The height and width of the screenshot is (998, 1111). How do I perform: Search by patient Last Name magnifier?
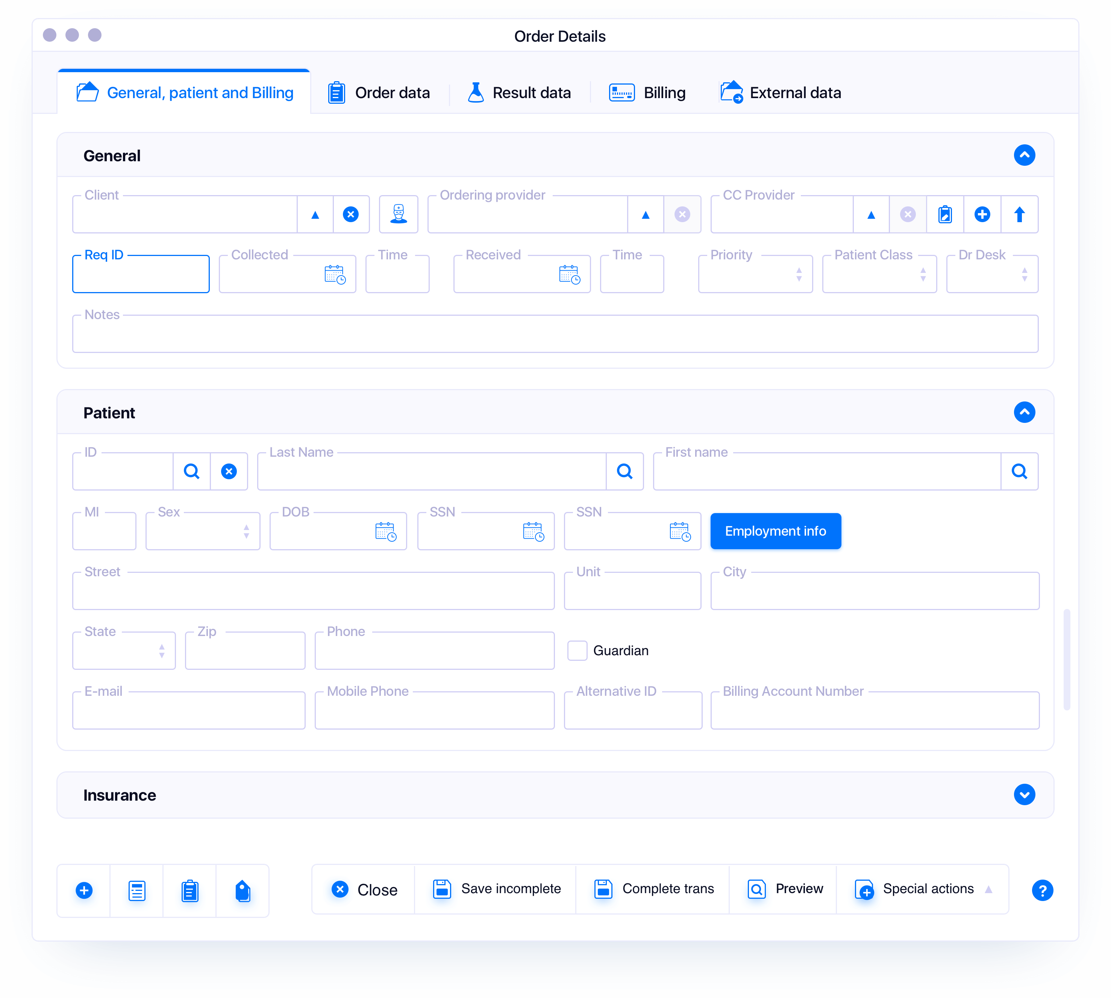tap(624, 471)
